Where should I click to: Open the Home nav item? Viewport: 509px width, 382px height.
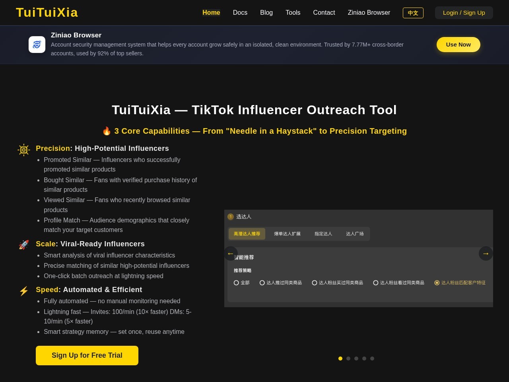click(x=211, y=13)
